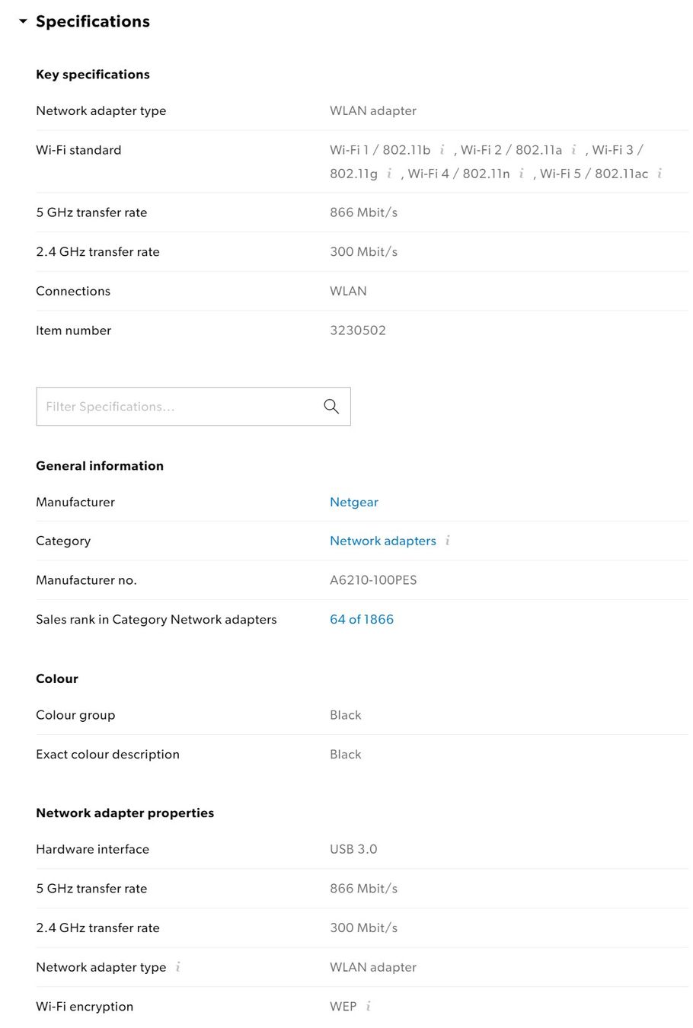Screen dimensions: 693x1028
Task: Click the Specifications heading
Action: 93,21
